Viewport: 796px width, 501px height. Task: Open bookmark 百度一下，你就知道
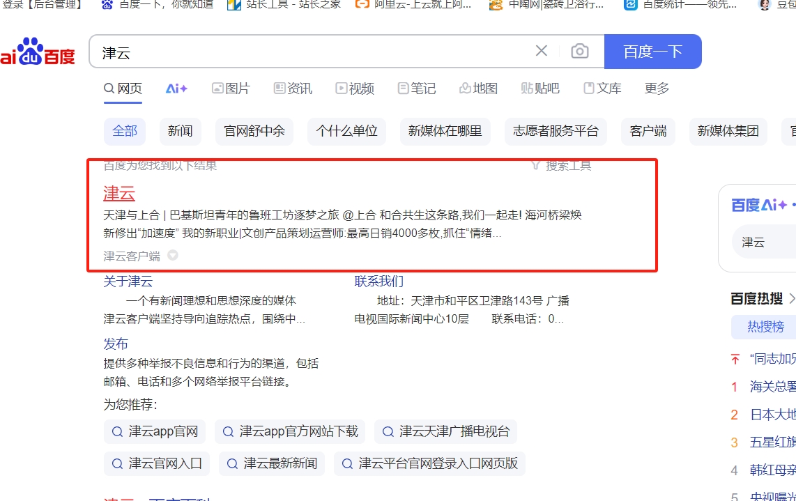158,5
